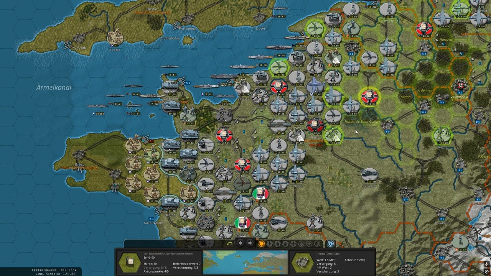Select the gun unit at Auxerre
This screenshot has width=491, height=276.
click(369, 174)
